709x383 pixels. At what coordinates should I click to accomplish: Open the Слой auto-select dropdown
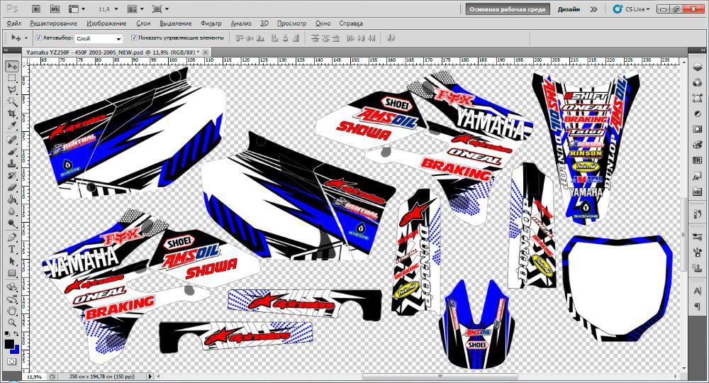[x=99, y=38]
